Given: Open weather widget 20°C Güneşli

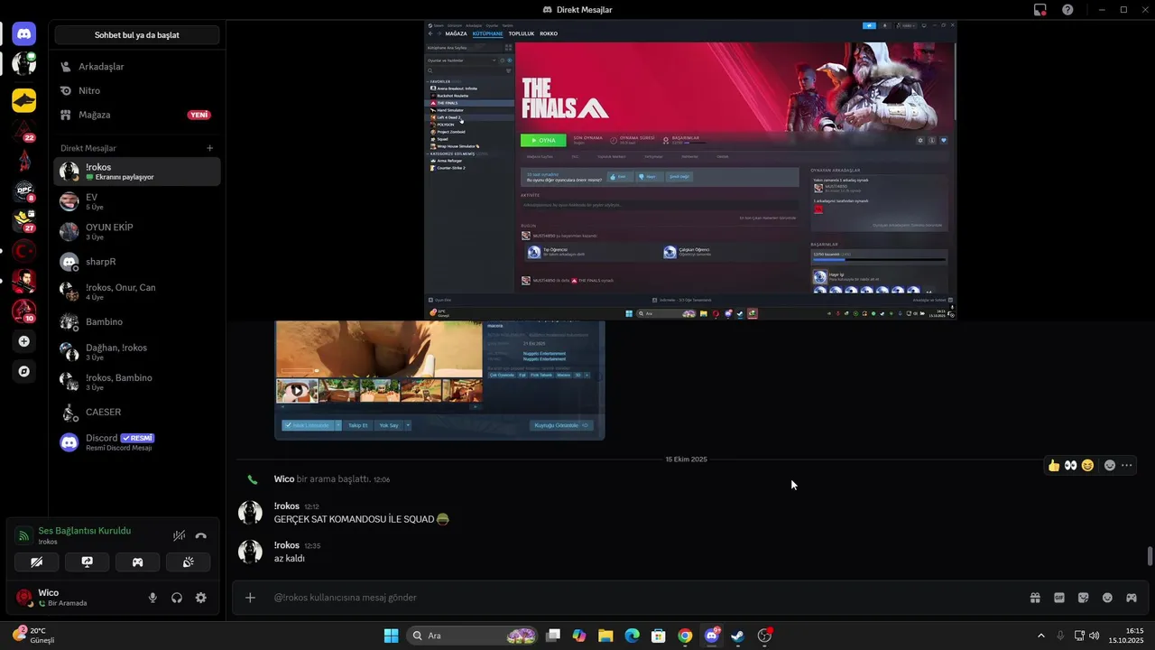Looking at the screenshot, I should coord(34,636).
